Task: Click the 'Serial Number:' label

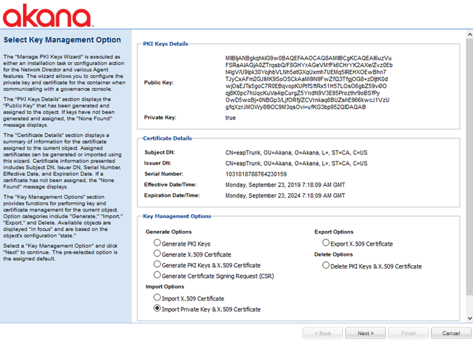Action: (163, 174)
